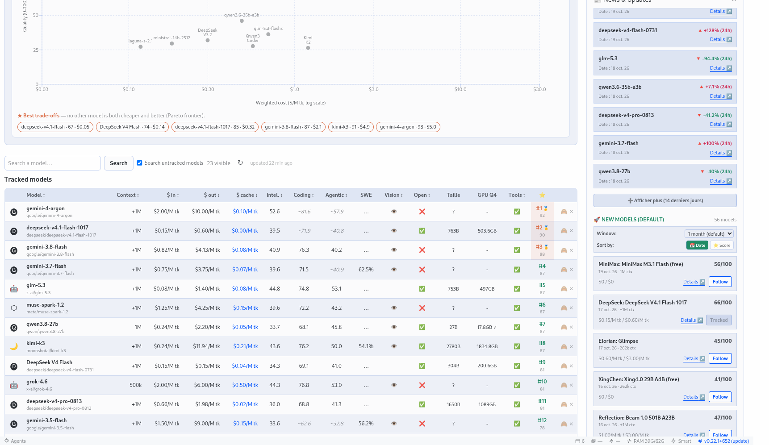This screenshot has width=769, height=445.
Task: Click the vision eye icon for gemini-3.7-flash
Action: point(394,270)
